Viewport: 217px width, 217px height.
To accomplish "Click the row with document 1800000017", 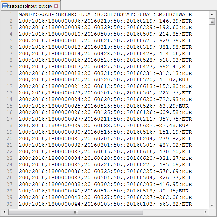I will click(105, 67).
